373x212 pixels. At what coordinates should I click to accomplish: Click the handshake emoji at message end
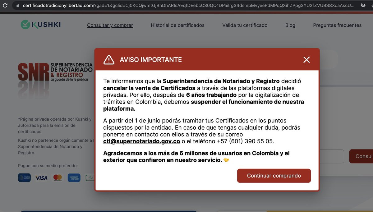[x=226, y=160]
